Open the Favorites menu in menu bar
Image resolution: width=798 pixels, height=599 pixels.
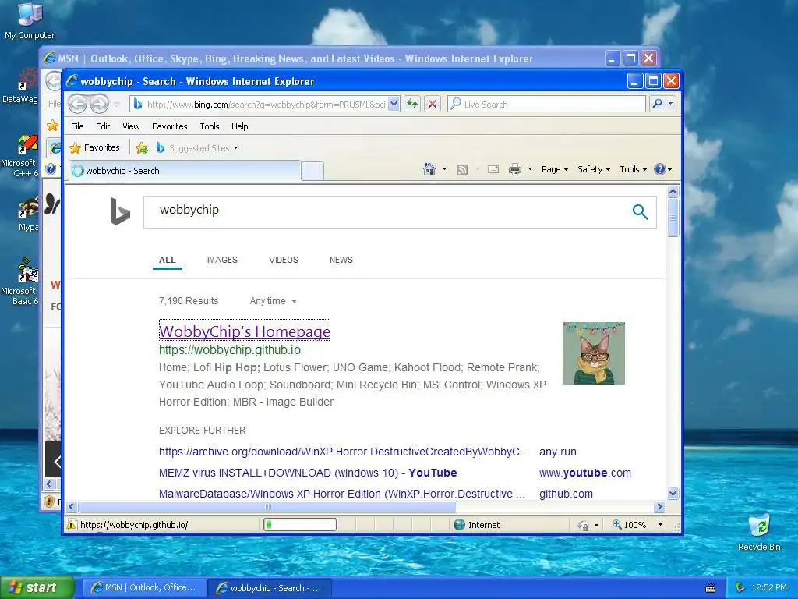point(169,126)
